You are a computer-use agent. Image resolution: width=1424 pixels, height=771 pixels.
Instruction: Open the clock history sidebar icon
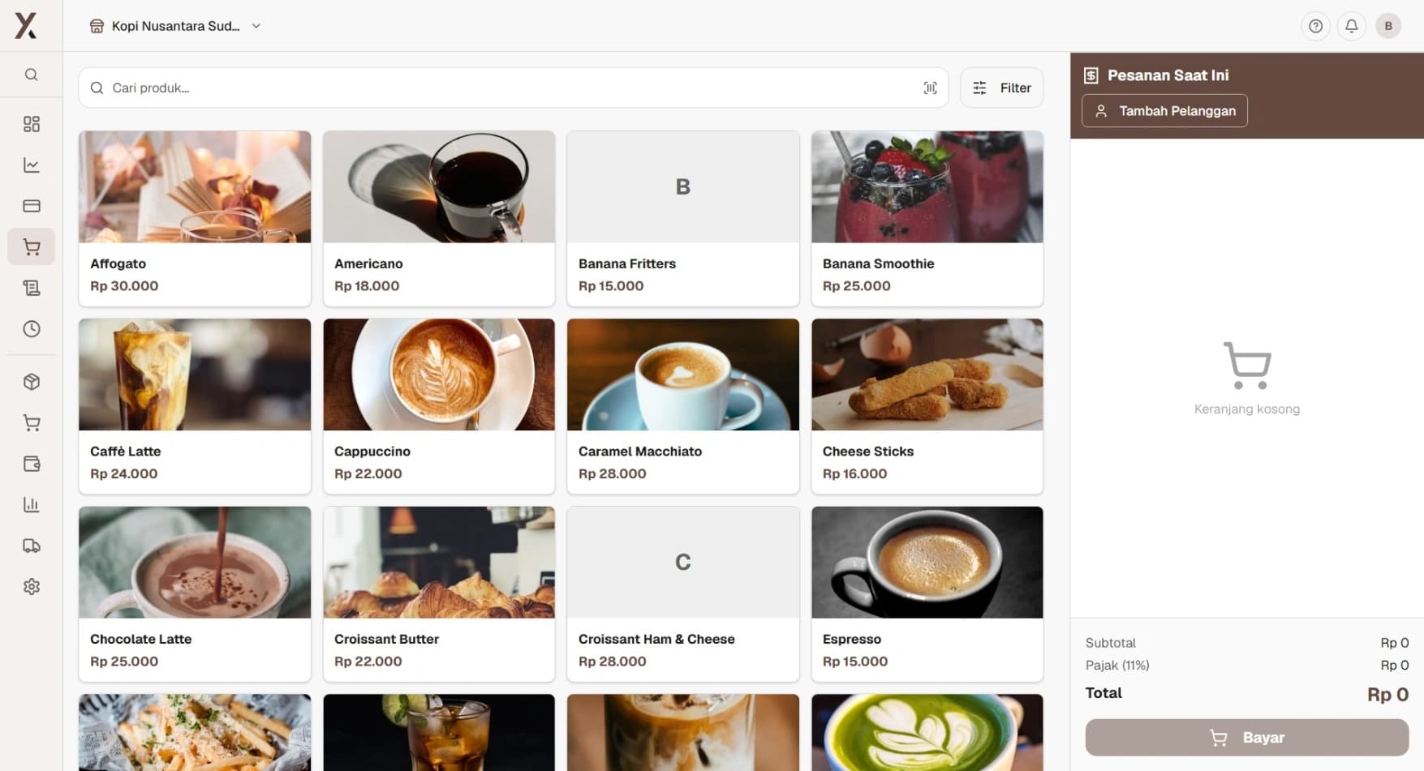pos(32,329)
